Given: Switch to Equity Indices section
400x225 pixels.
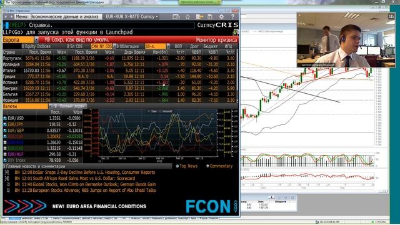Looking at the screenshot, I should pos(36,46).
